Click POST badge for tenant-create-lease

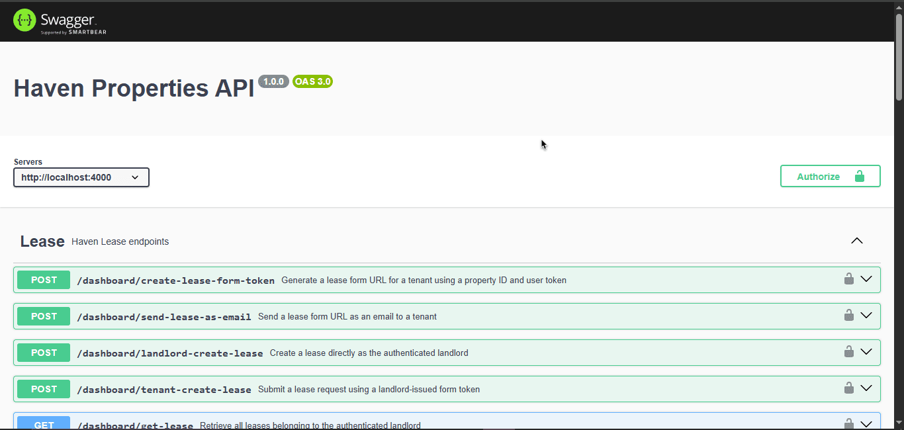coord(44,389)
